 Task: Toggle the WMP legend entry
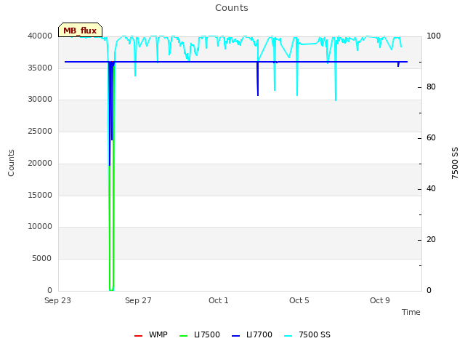click(x=151, y=334)
